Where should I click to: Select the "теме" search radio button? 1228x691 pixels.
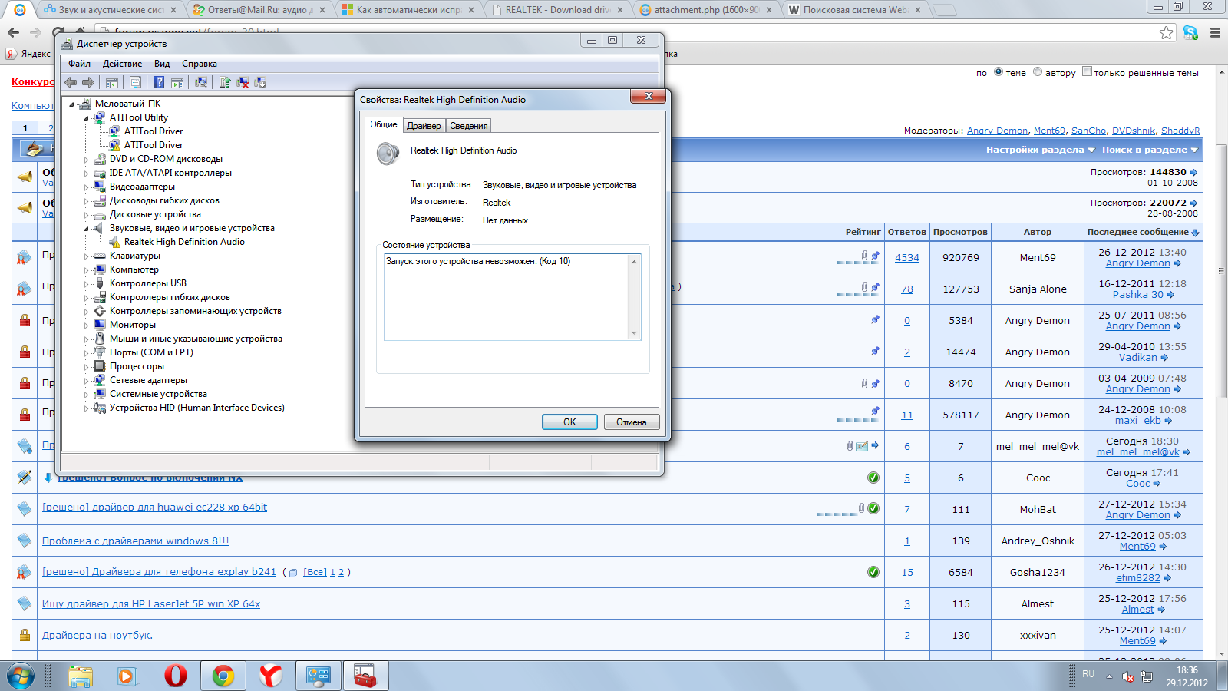tap(999, 71)
